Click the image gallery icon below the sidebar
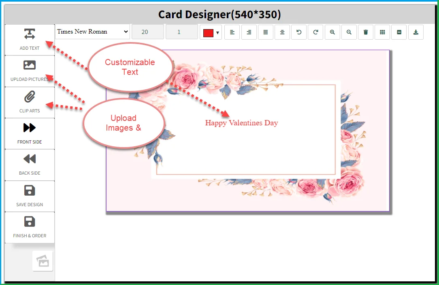The height and width of the screenshot is (285, 439). pos(43,261)
